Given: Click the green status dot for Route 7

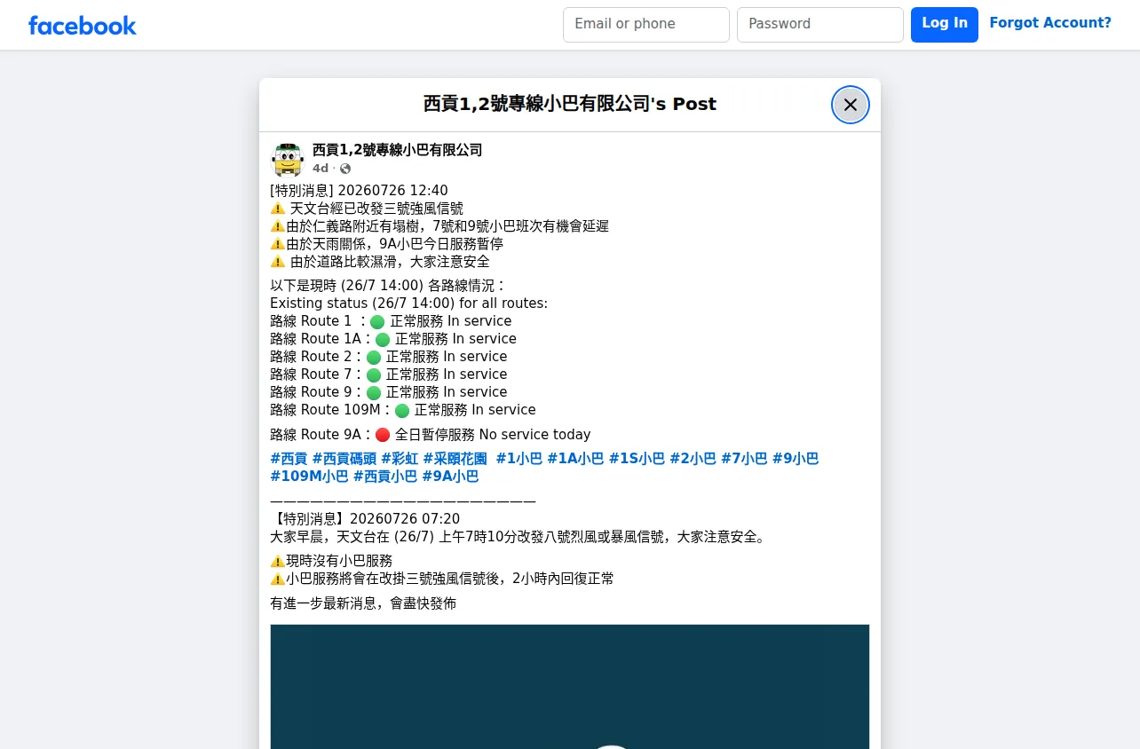Looking at the screenshot, I should coord(374,375).
